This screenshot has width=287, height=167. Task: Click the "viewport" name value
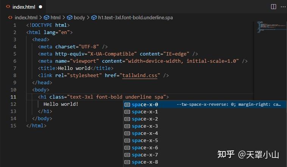point(84,61)
